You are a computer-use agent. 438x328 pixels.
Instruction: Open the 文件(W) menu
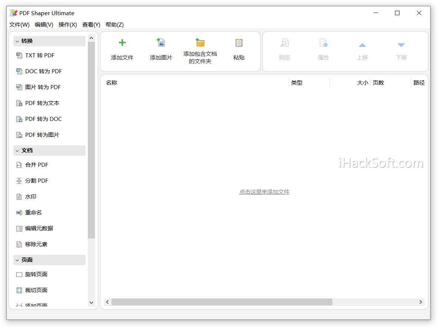[19, 24]
